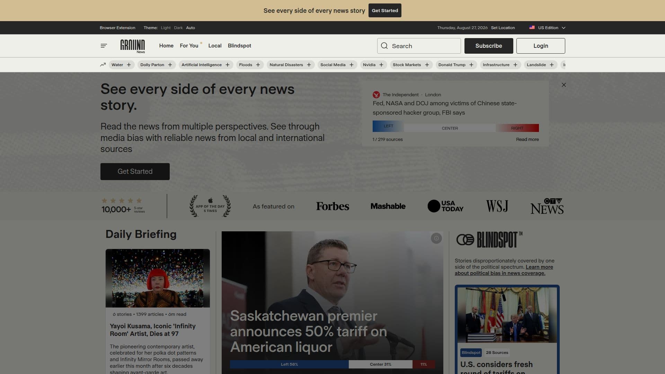Switch theme to Auto
This screenshot has height=374, width=665.
coord(190,28)
